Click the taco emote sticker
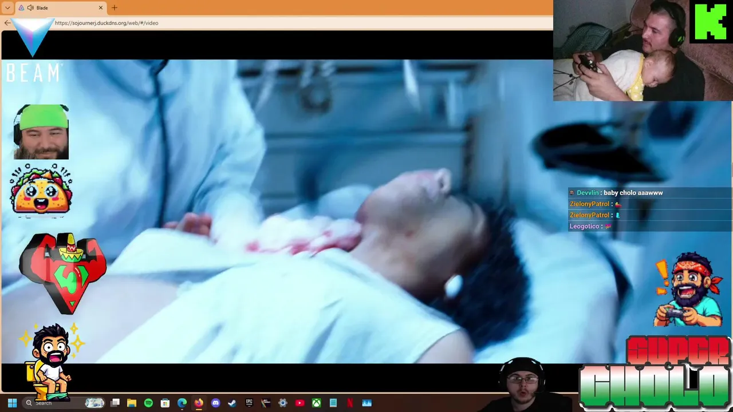 (41, 191)
